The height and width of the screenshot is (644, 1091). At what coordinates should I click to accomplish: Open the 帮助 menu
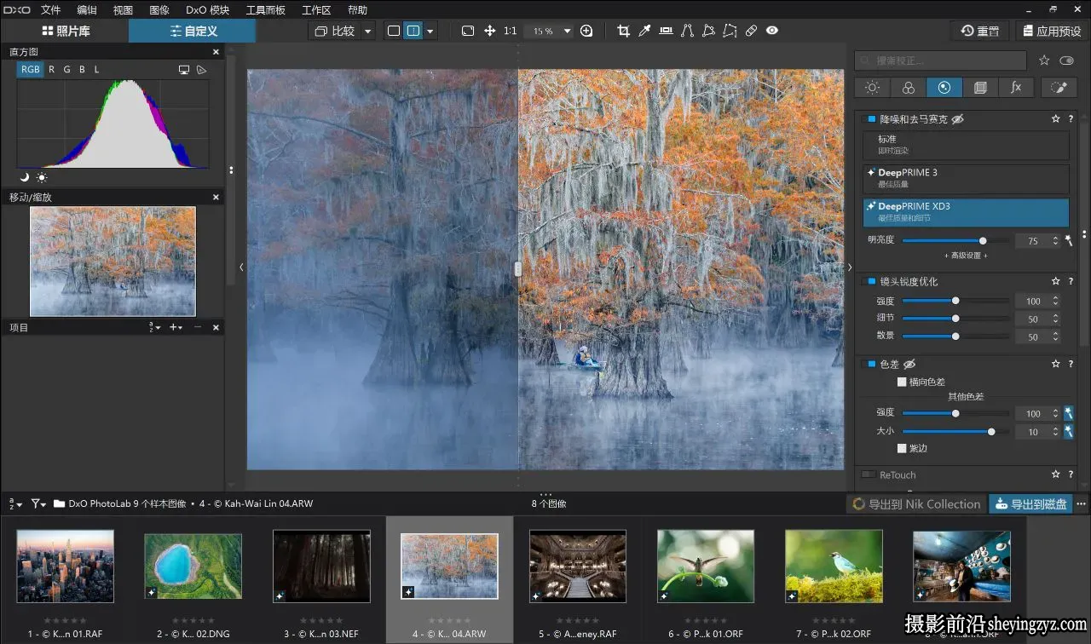pyautogui.click(x=358, y=10)
